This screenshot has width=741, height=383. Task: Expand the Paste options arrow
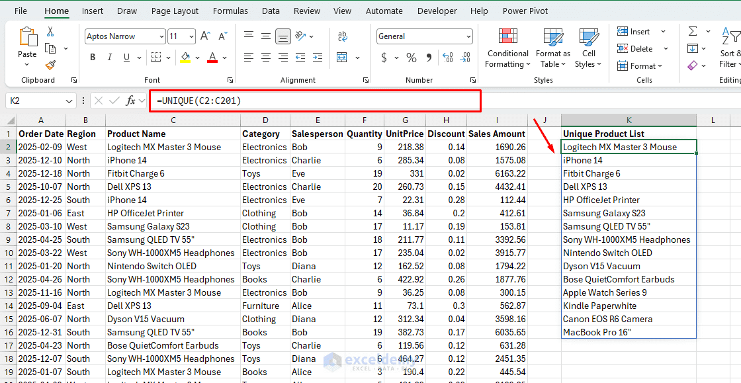click(27, 65)
